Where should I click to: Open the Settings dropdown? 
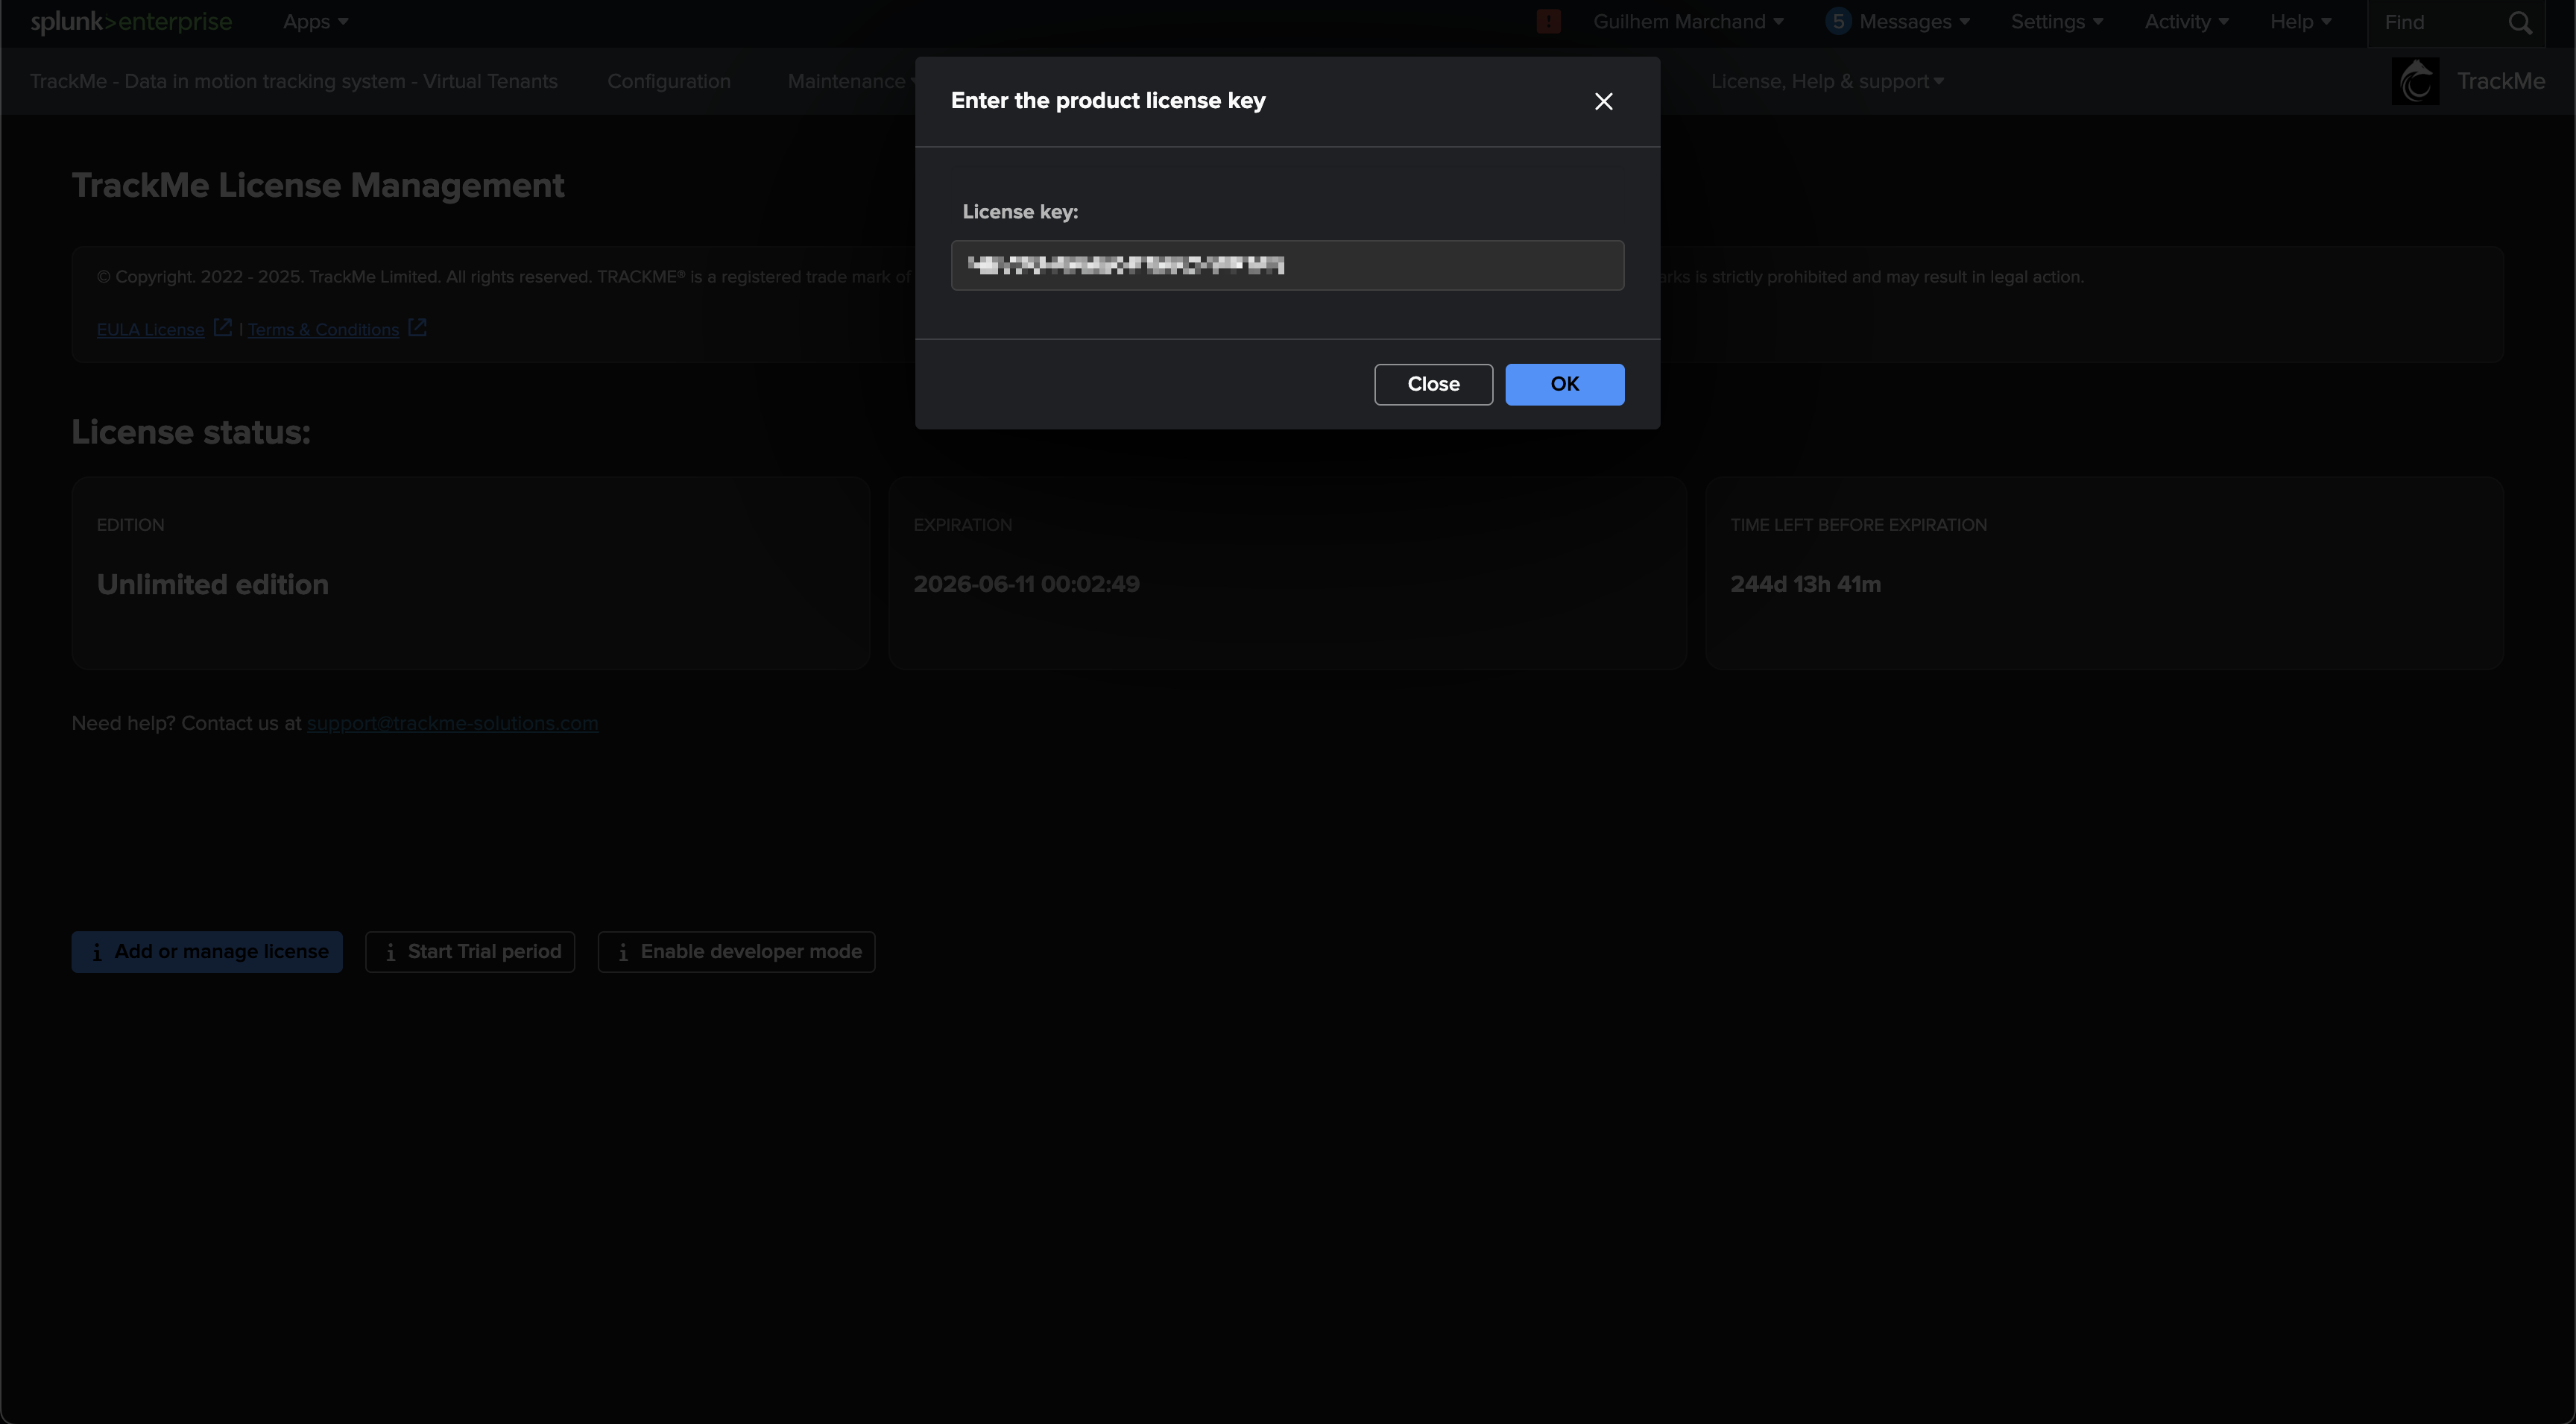[2056, 22]
